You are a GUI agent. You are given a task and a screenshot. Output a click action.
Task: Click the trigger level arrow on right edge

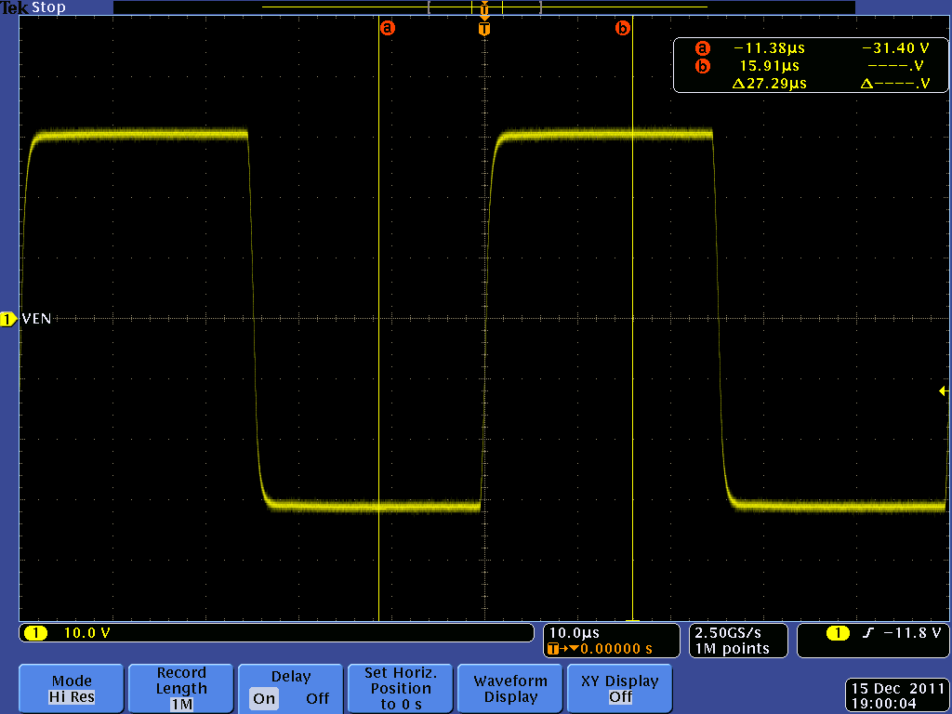944,391
